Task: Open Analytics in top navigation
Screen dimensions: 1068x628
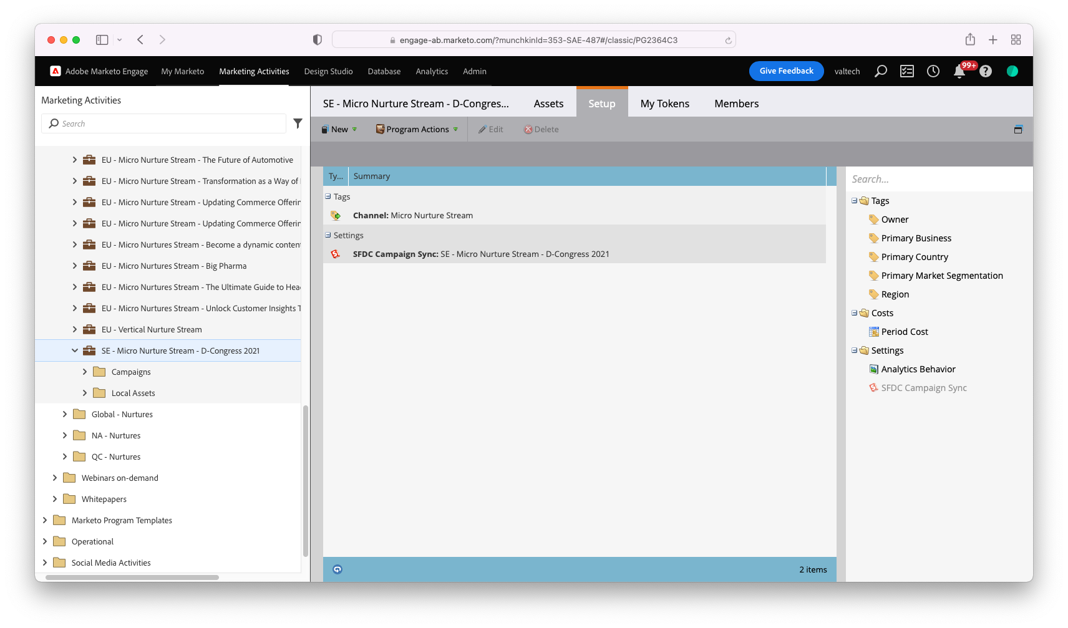Action: coord(432,71)
